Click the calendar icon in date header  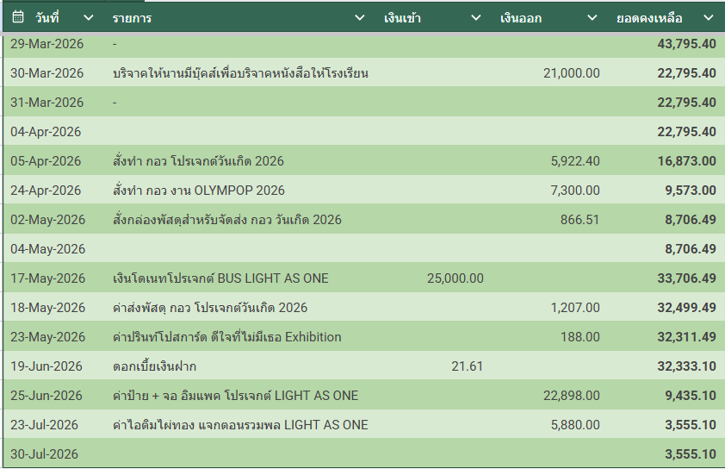(x=17, y=17)
